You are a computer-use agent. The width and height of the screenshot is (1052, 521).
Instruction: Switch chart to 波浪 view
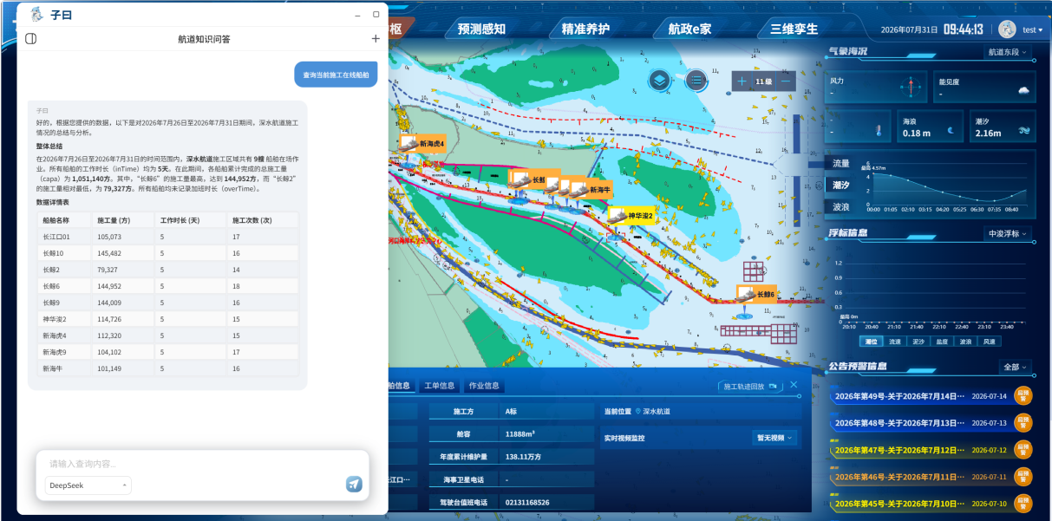point(841,207)
